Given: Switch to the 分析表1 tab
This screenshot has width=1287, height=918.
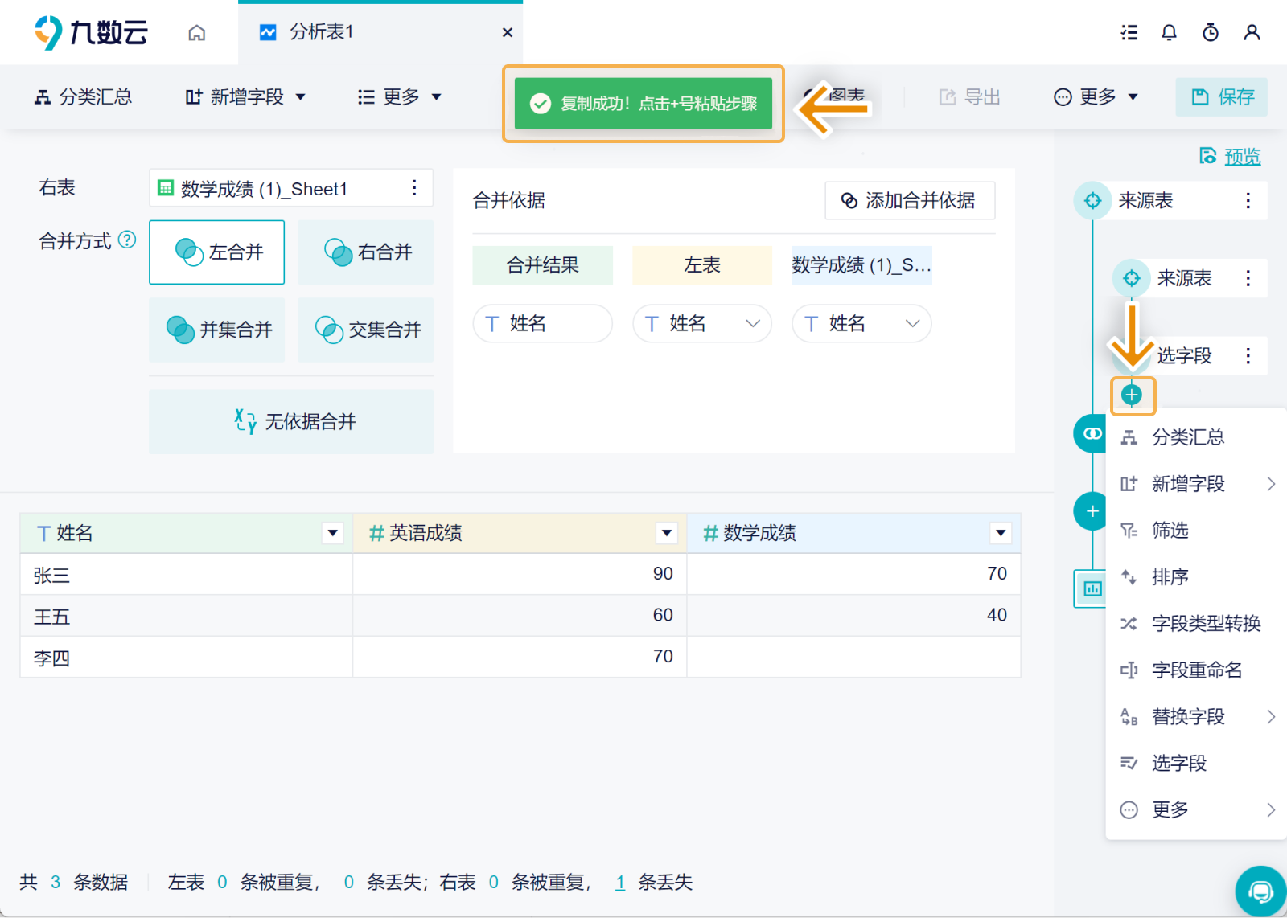Looking at the screenshot, I should [x=321, y=32].
